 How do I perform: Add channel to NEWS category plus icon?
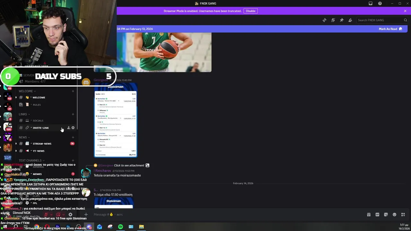[x=73, y=137]
